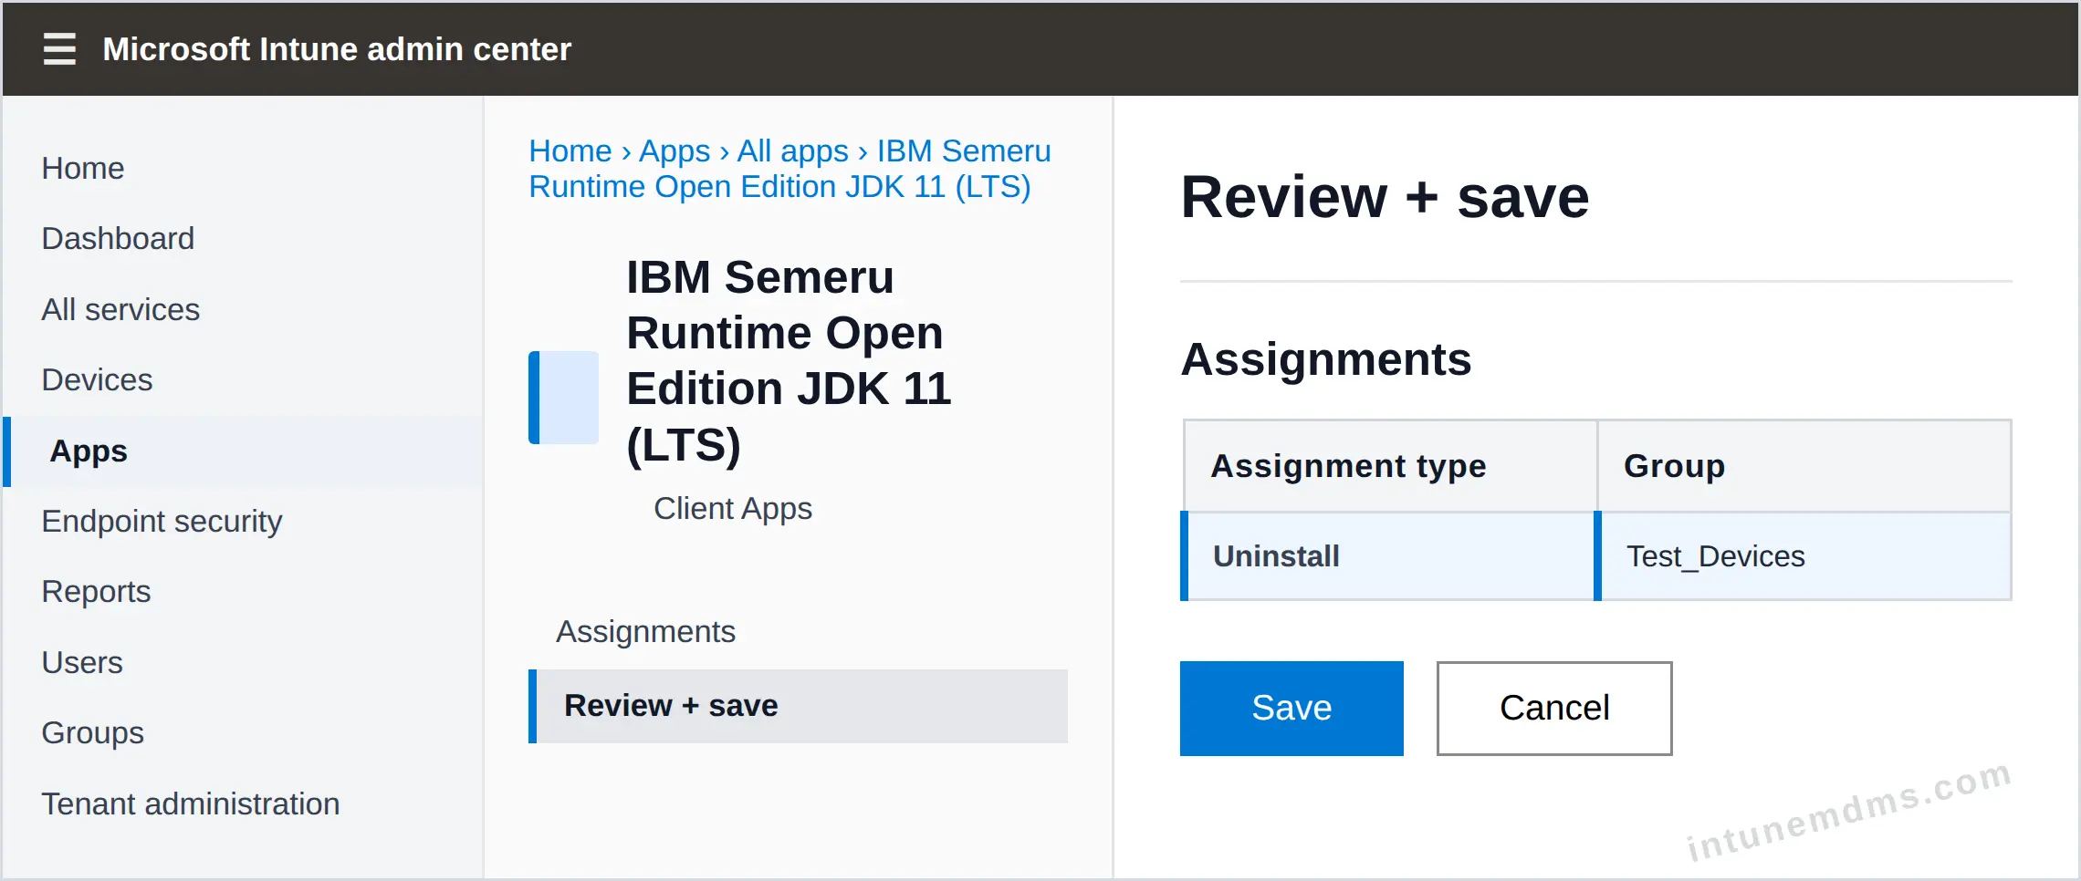Switch to the Assignments step
Screen dimensions: 2081x881
pyautogui.click(x=646, y=632)
